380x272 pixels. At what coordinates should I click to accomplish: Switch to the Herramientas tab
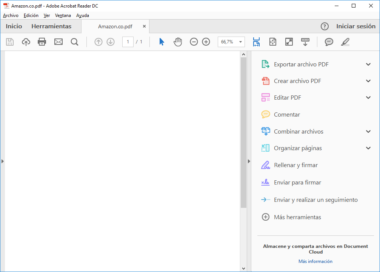[x=51, y=26]
